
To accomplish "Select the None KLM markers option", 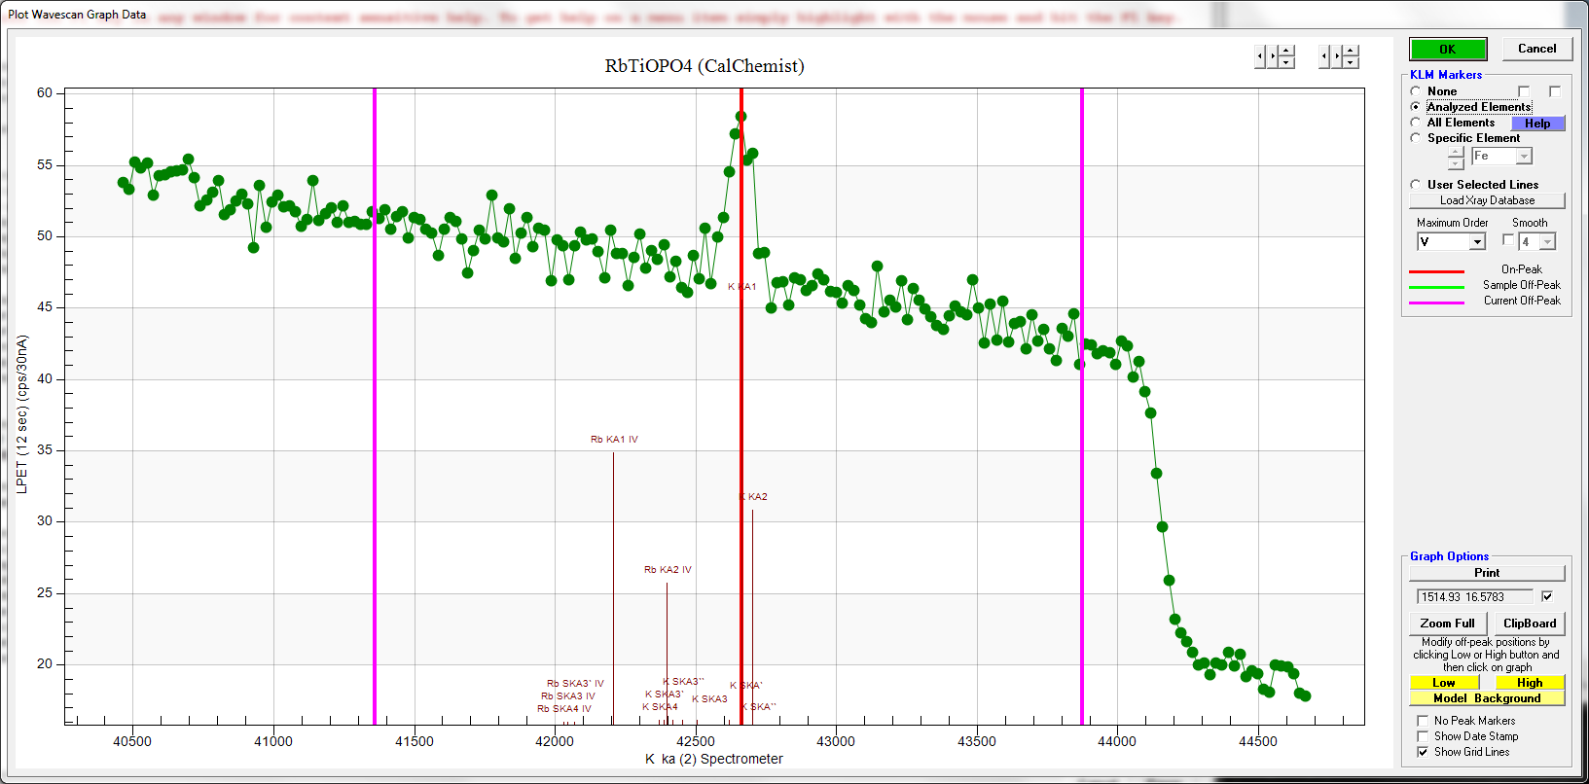I will click(x=1416, y=91).
